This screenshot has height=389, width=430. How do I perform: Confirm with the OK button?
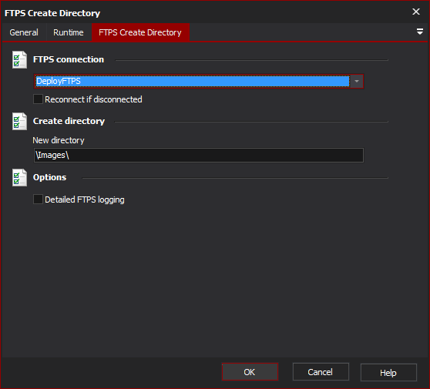pyautogui.click(x=250, y=372)
